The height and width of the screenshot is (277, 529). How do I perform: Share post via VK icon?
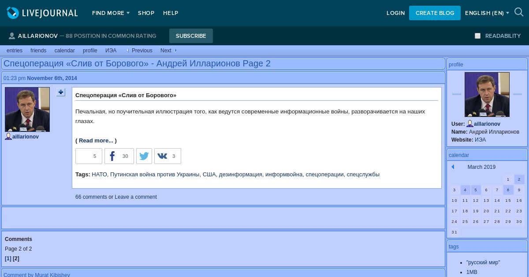(168, 156)
